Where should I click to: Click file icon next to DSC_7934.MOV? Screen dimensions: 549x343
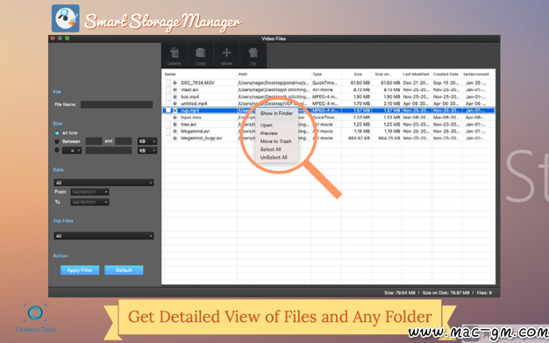175,83
